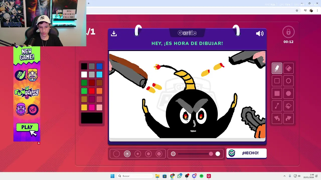321x180 pixels.
Task: Open Discord from the taskbar
Action: 194,176
